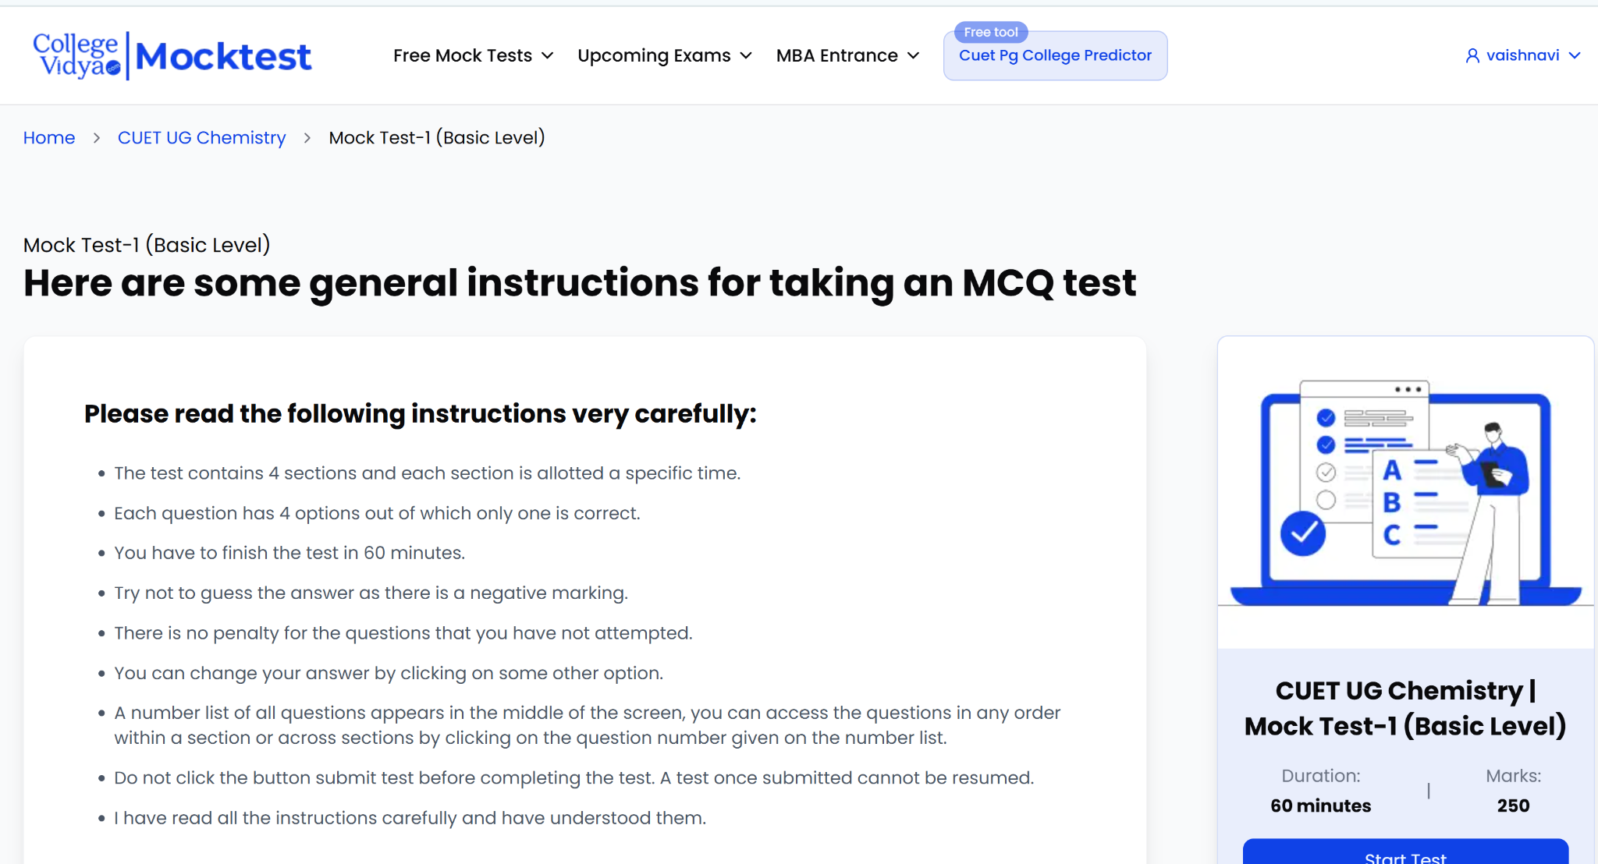The height and width of the screenshot is (864, 1598).
Task: Click the Mocktest brand logo text
Action: (223, 56)
